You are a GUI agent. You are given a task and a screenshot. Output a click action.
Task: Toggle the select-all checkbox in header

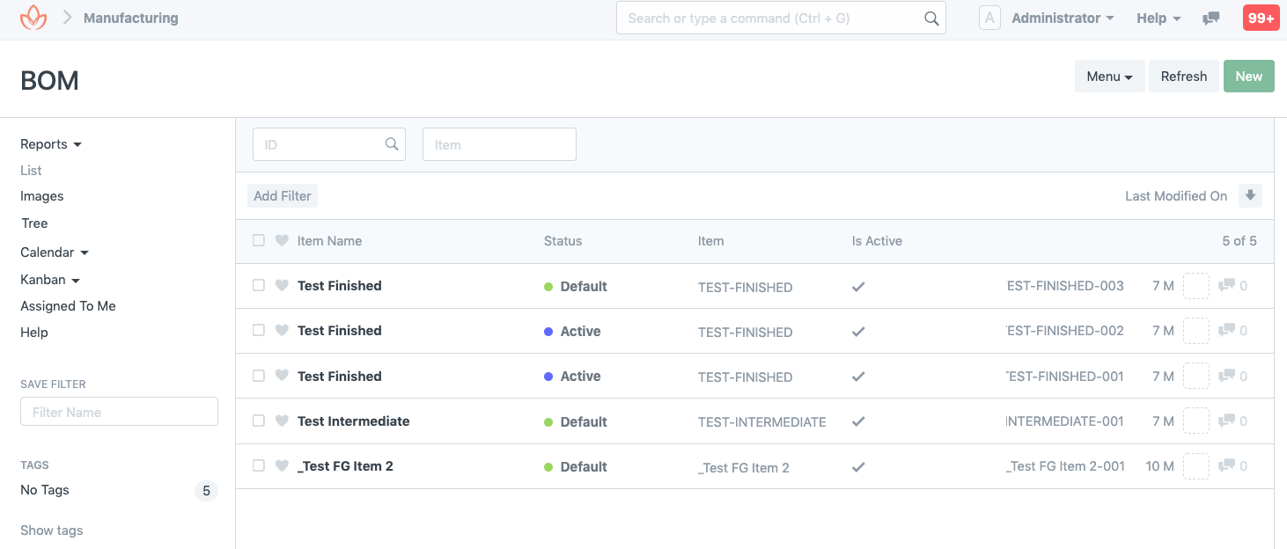coord(258,240)
